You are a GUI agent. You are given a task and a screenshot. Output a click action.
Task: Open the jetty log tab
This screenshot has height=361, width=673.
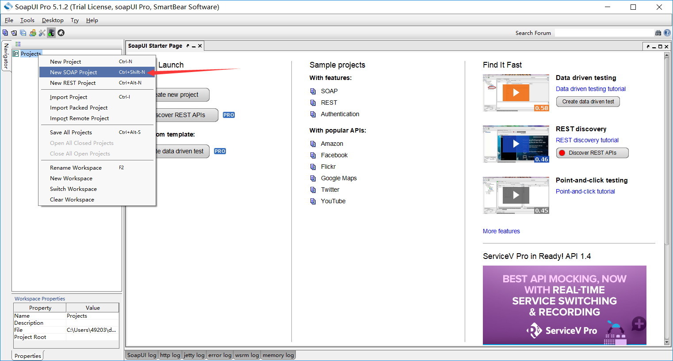click(194, 355)
